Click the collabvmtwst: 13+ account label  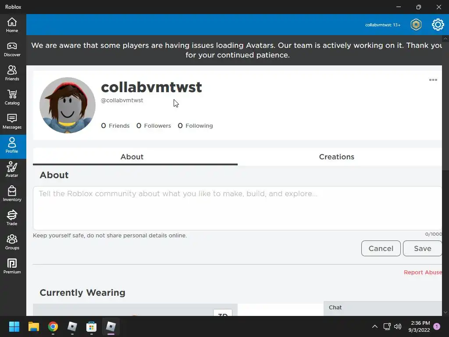pos(382,25)
